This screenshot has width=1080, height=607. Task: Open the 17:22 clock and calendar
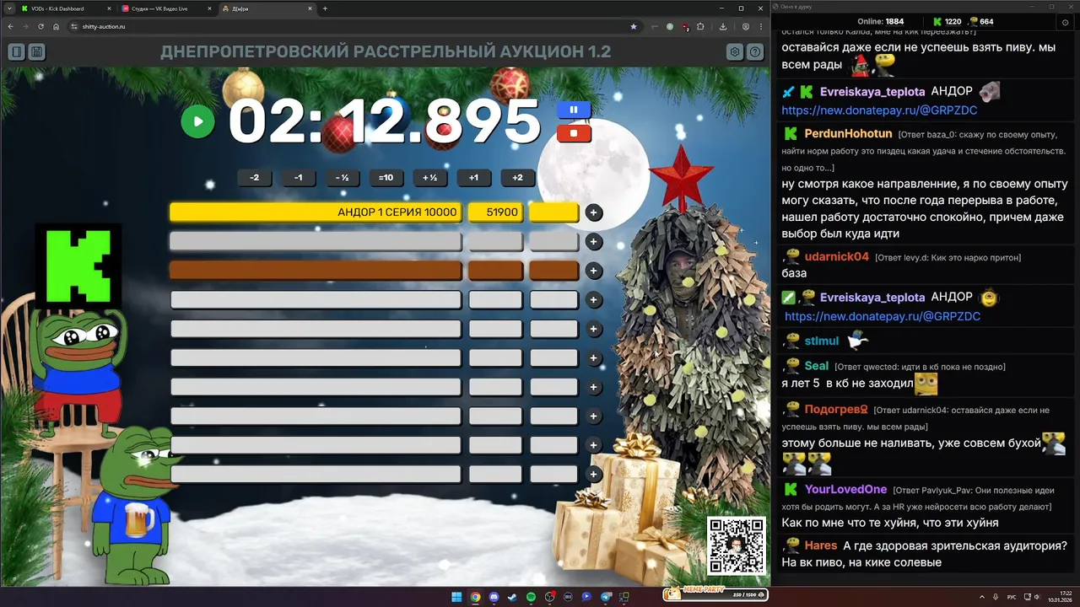pos(1060,597)
